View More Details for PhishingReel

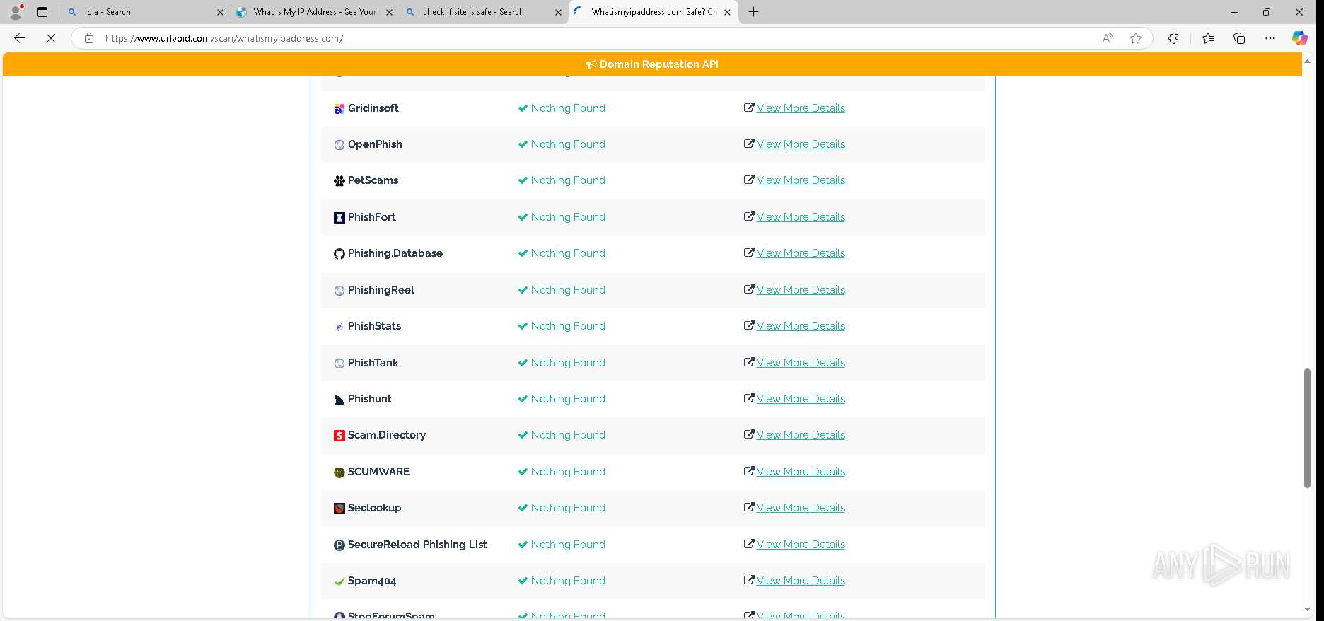coord(801,290)
